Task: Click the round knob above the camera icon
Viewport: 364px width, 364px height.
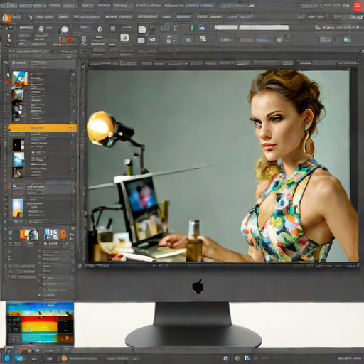Action: point(288,36)
